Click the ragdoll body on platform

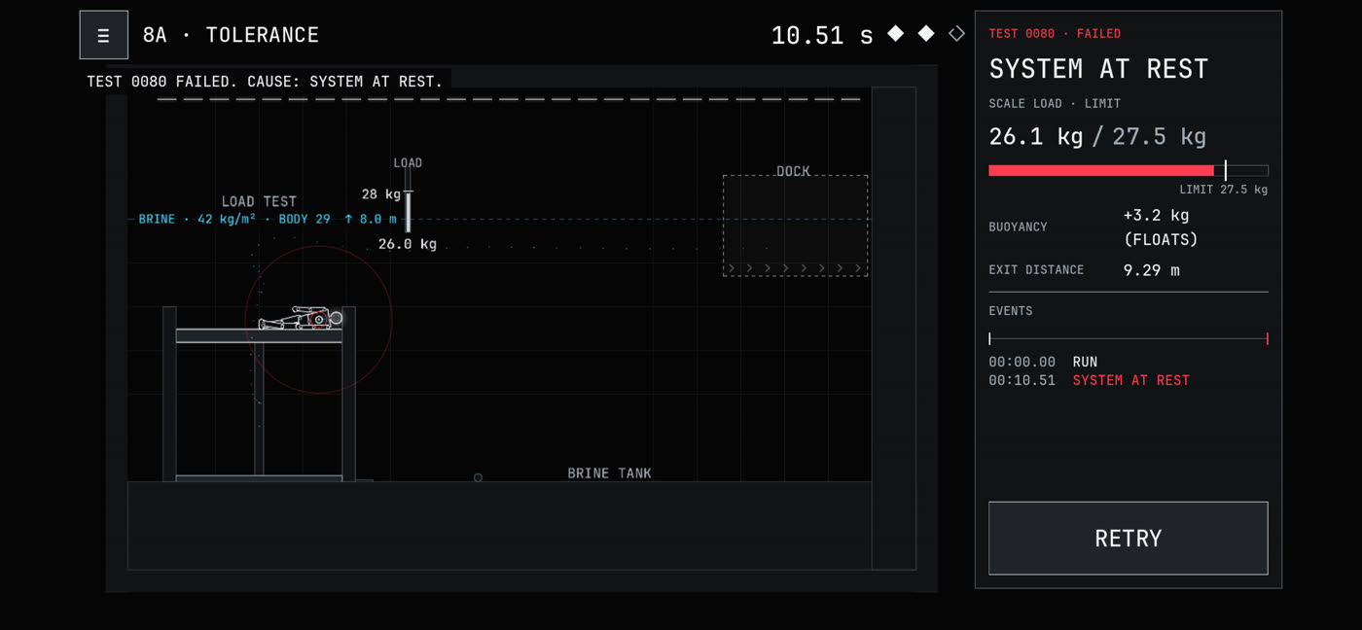click(x=301, y=319)
